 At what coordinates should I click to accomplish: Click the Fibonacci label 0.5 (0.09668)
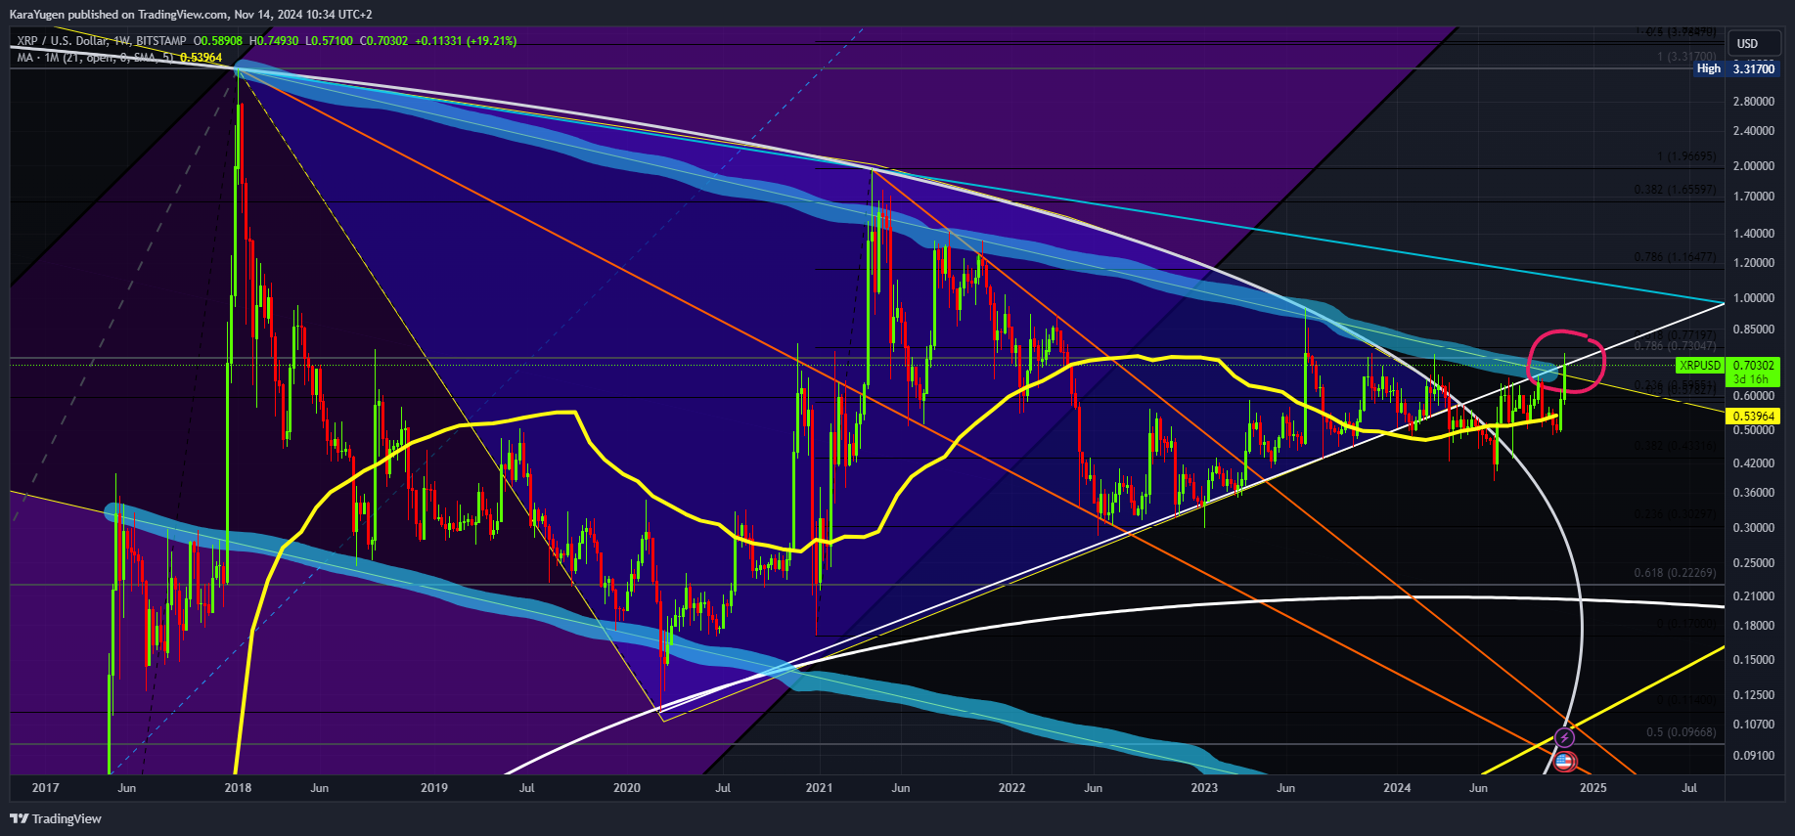point(1681,732)
